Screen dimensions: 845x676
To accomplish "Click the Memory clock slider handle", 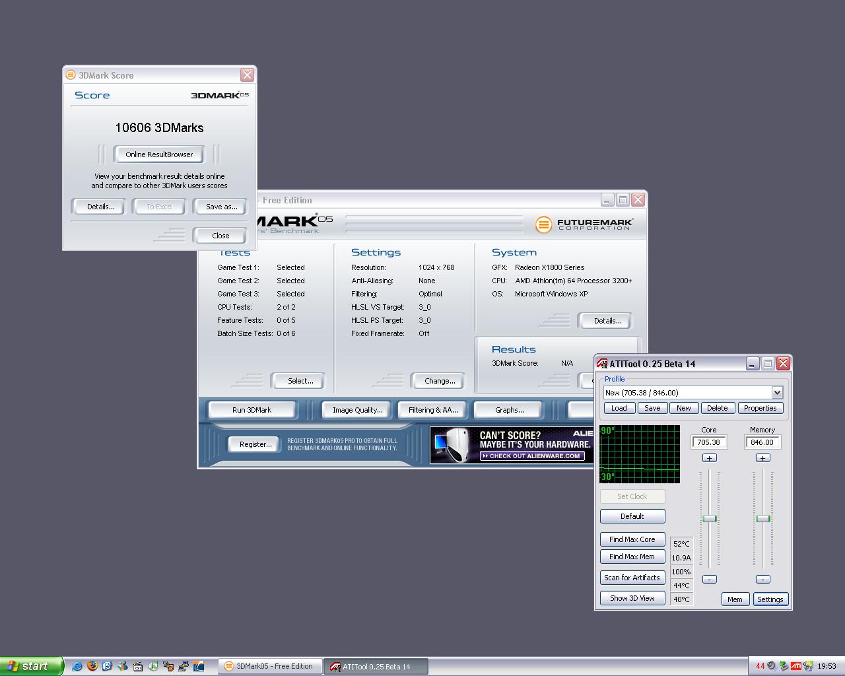I will [763, 519].
